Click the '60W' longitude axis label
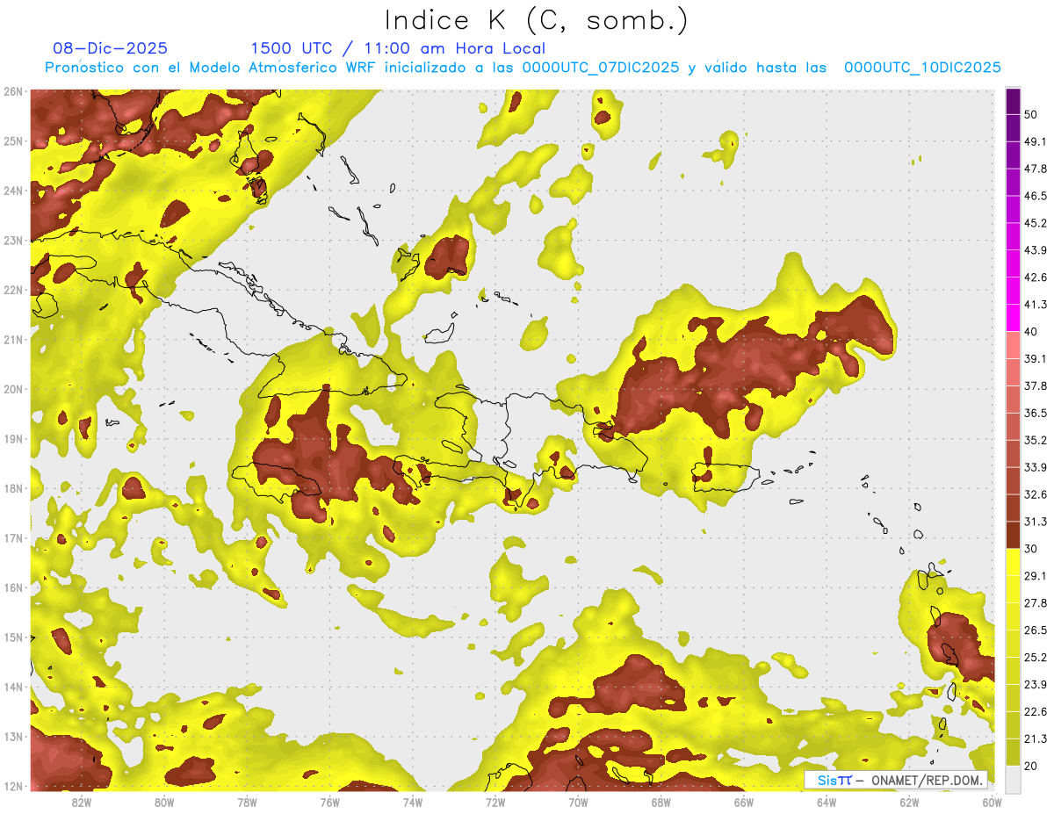Viewport: 1054px width, 814px height. pyautogui.click(x=993, y=803)
